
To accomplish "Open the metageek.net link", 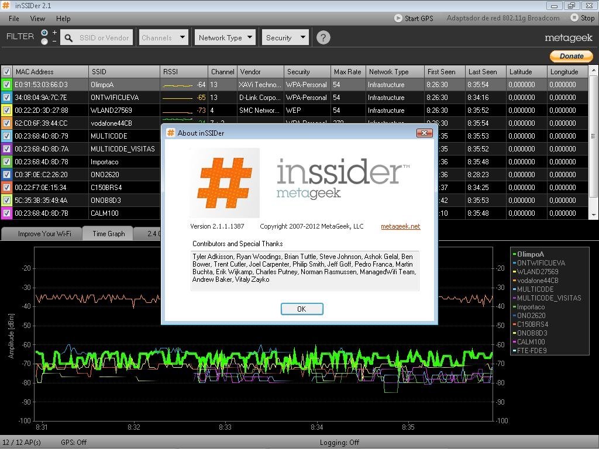I will [x=400, y=226].
